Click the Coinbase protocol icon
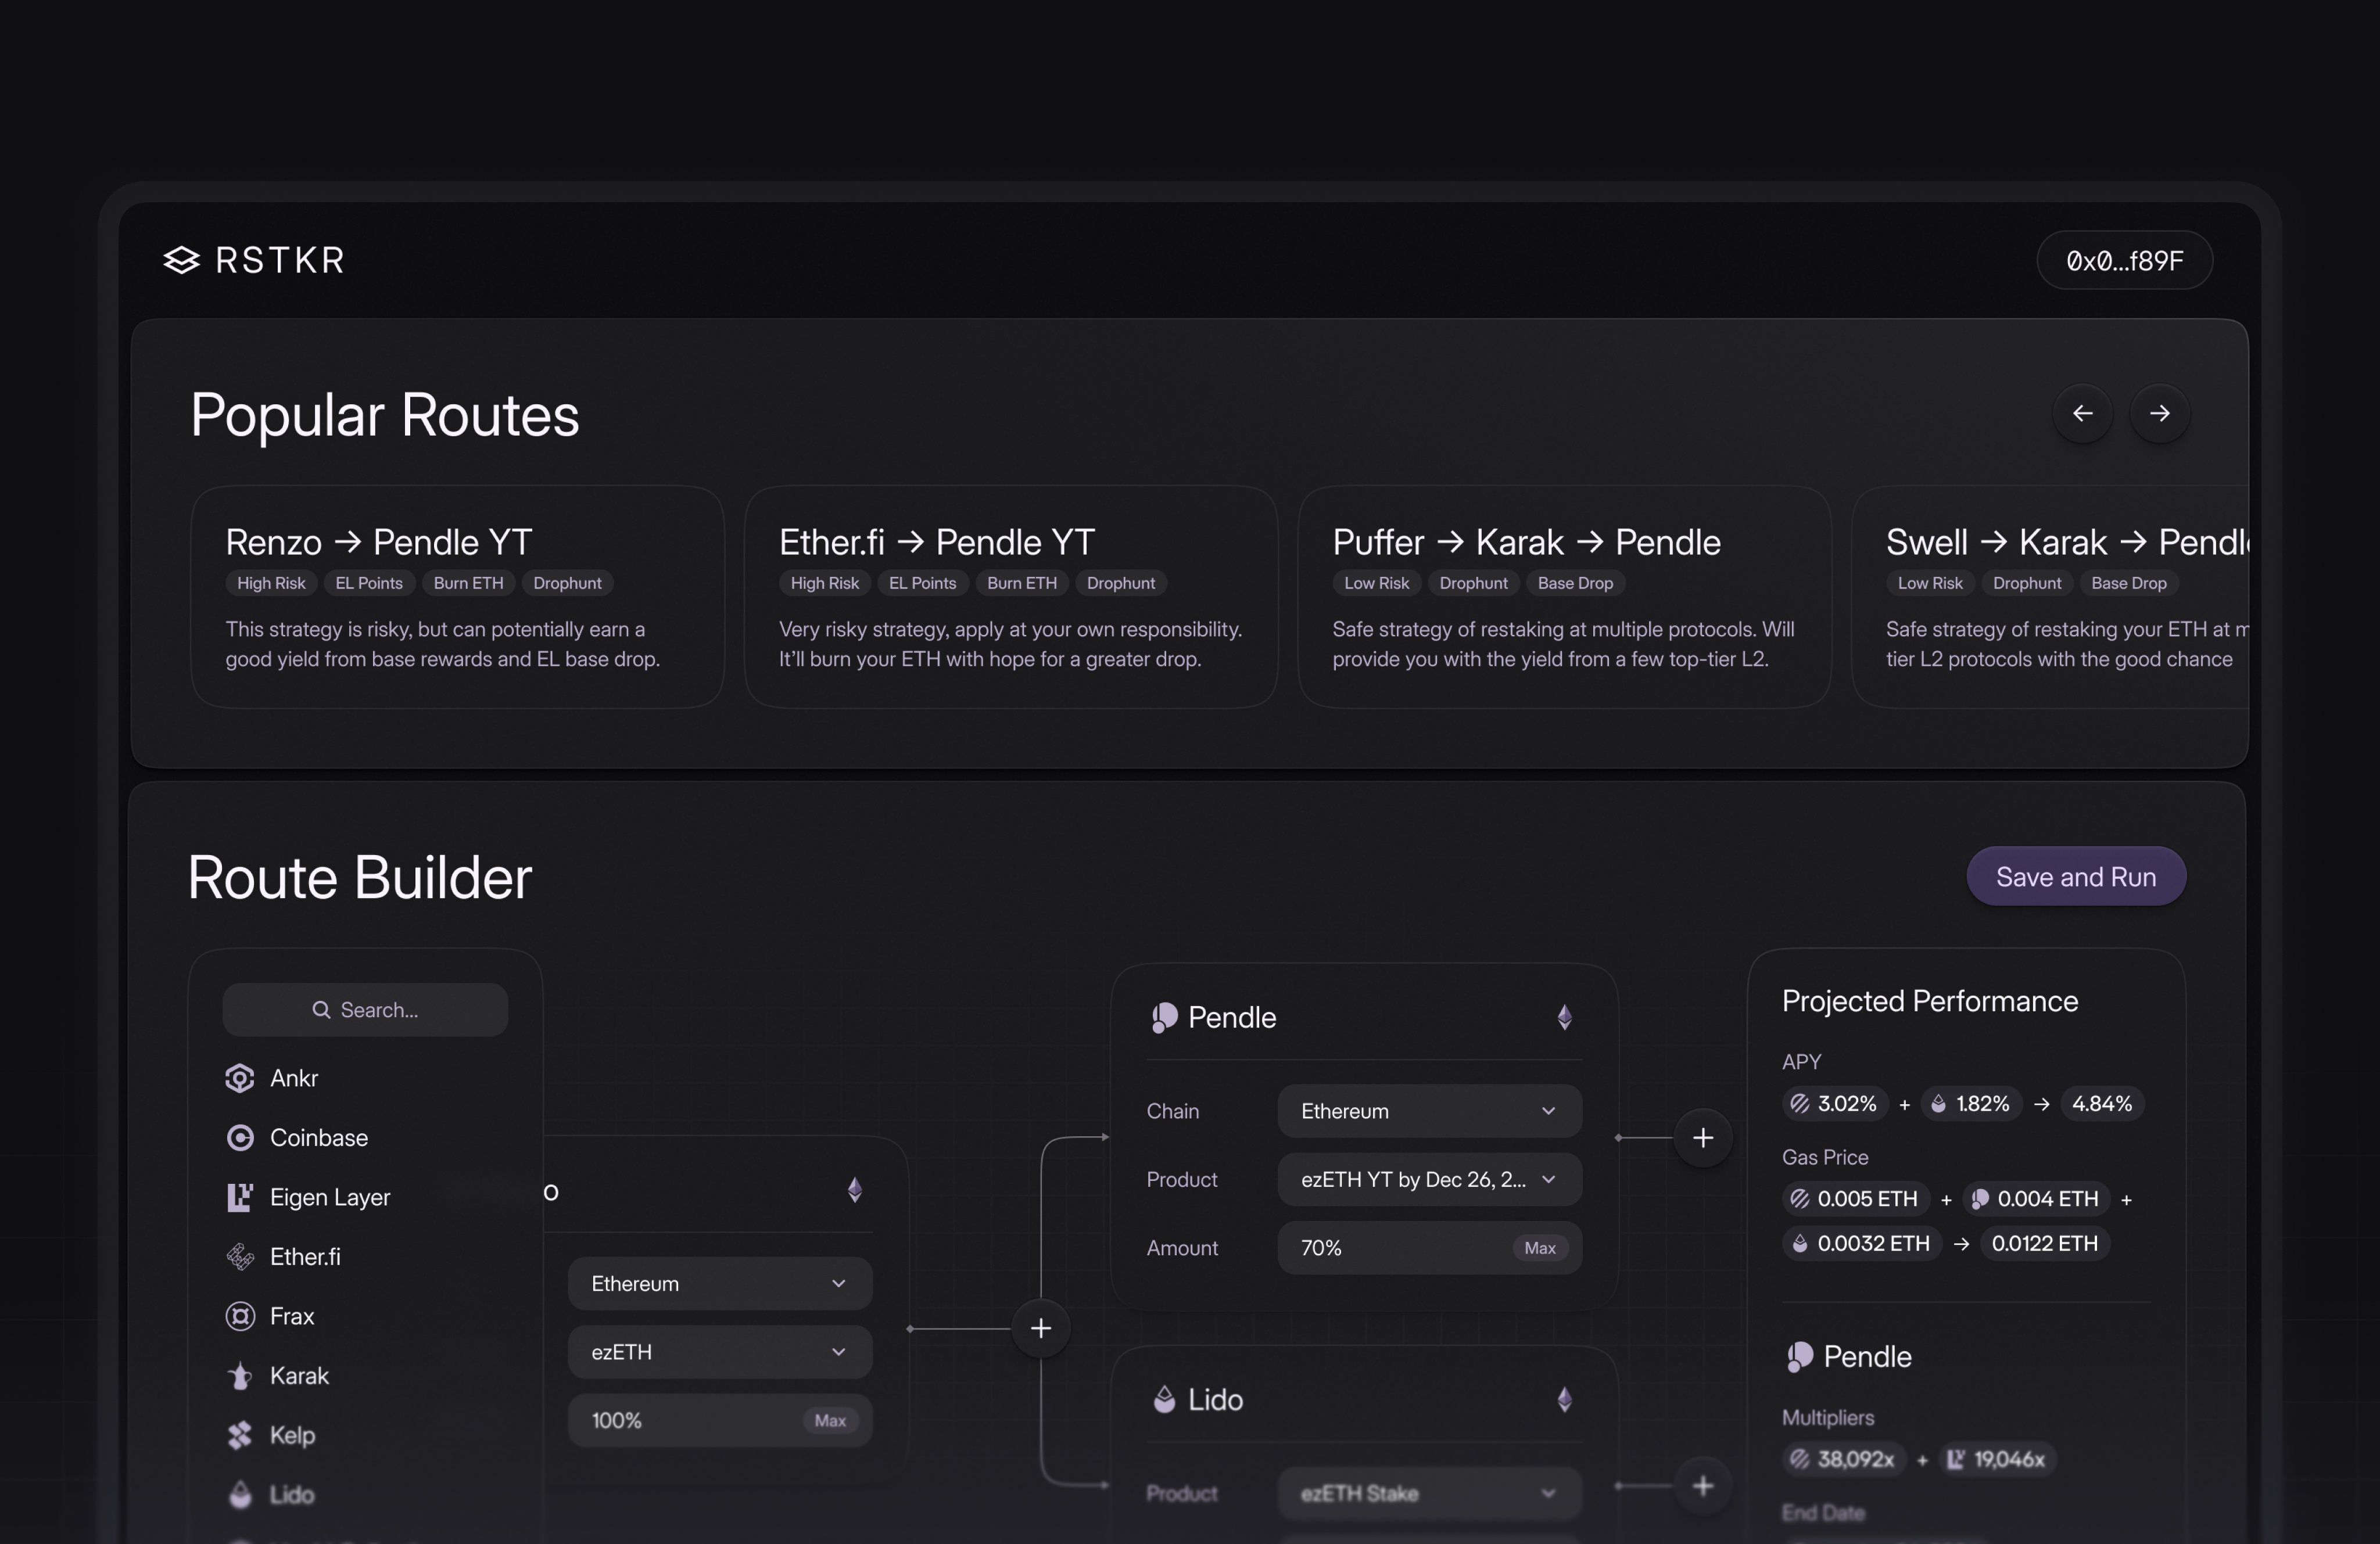 [x=239, y=1138]
